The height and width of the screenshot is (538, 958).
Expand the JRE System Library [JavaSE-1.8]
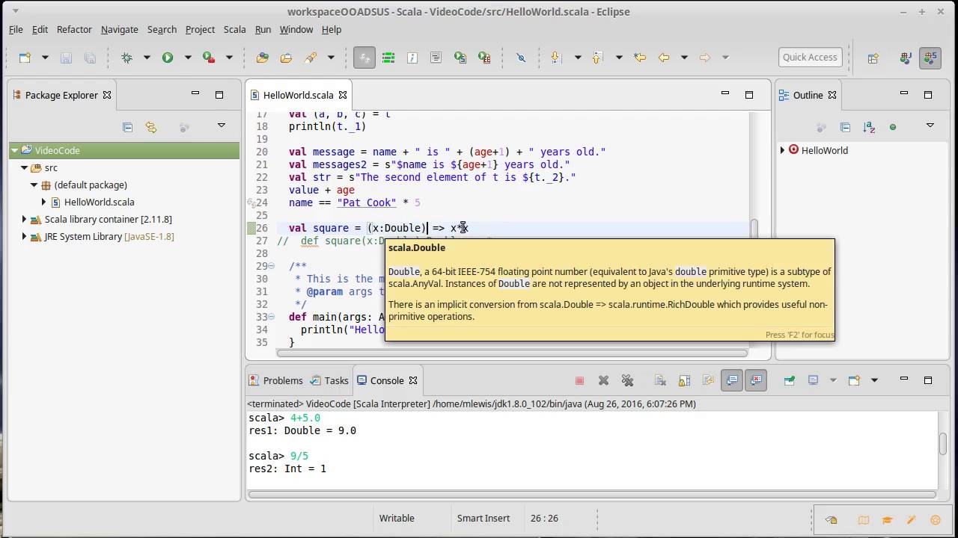click(x=25, y=236)
